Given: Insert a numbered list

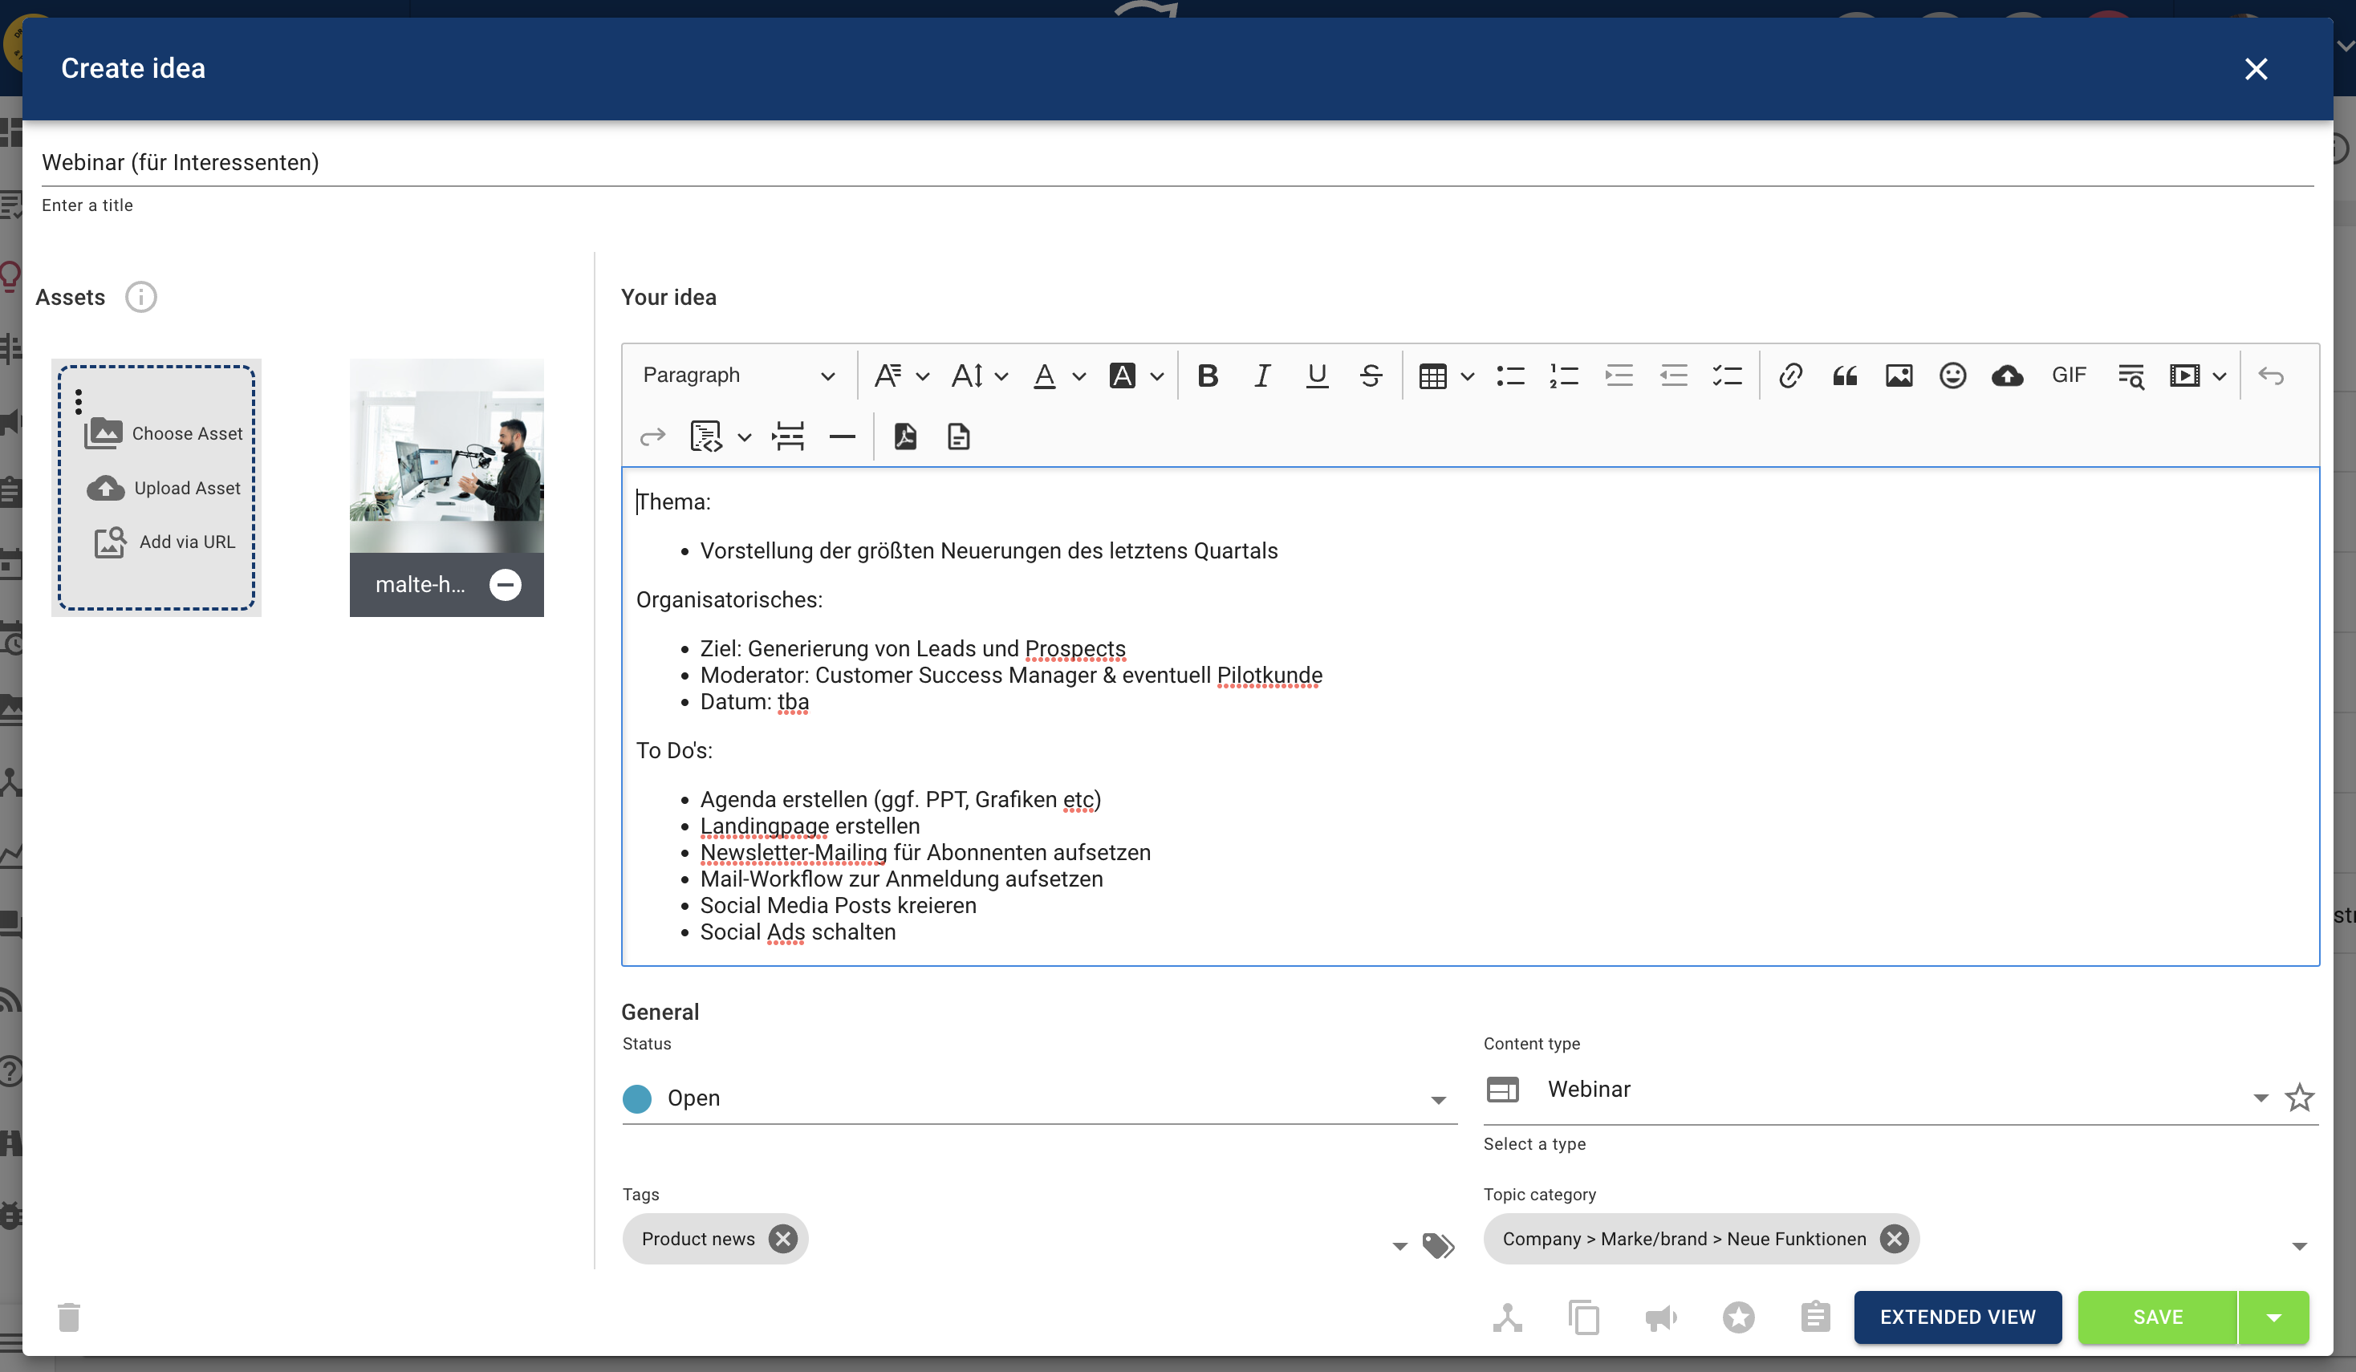Looking at the screenshot, I should pyautogui.click(x=1564, y=375).
